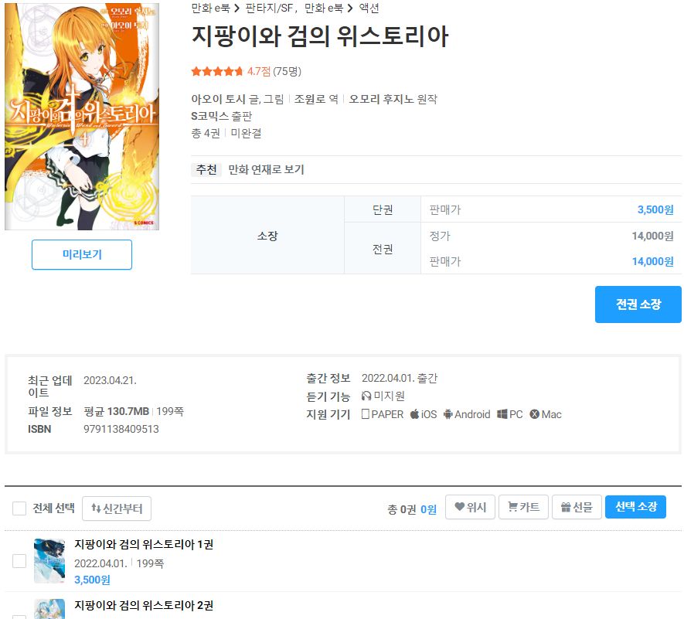Open the large book cover image
The height and width of the screenshot is (619, 684).
82,117
